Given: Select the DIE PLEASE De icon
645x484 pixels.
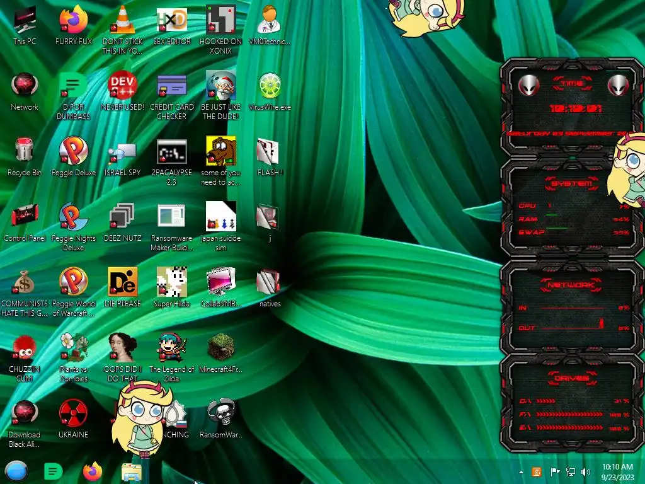Looking at the screenshot, I should (123, 287).
